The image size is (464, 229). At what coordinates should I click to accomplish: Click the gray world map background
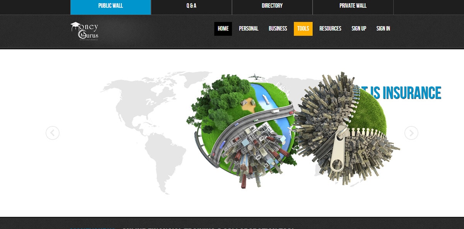pyautogui.click(x=139, y=116)
